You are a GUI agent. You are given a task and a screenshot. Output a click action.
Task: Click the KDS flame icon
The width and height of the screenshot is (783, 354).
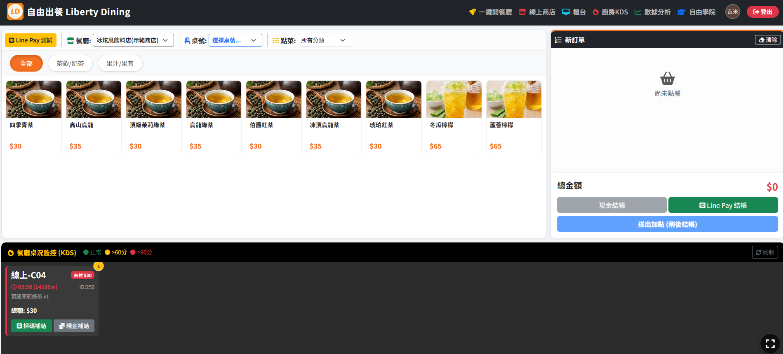point(11,253)
